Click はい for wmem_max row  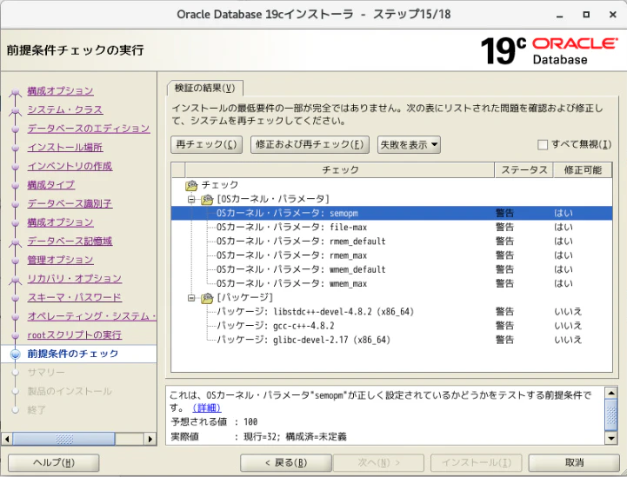pyautogui.click(x=564, y=283)
